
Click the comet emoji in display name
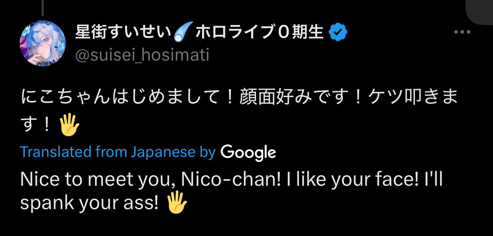(x=183, y=32)
